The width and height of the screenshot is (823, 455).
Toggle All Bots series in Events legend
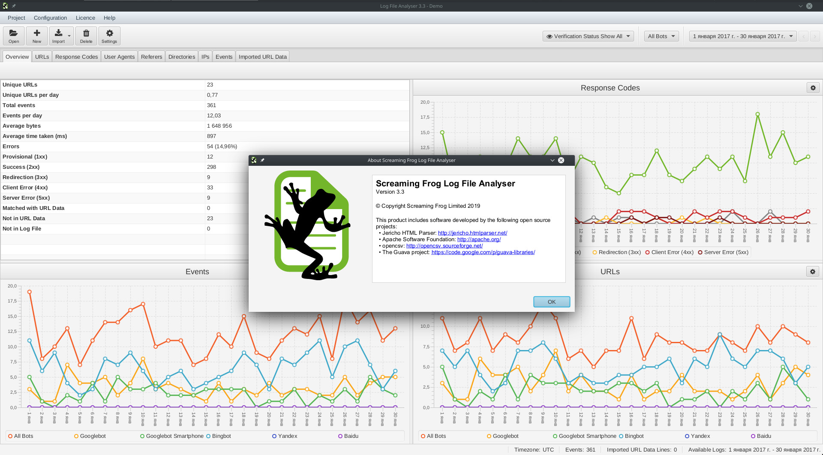(x=21, y=436)
